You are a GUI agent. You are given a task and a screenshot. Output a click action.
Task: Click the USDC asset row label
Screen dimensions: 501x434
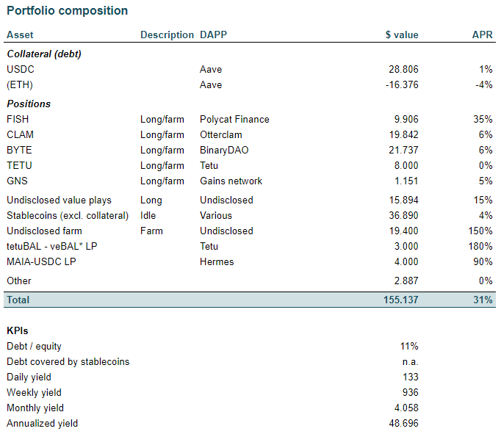click(21, 69)
